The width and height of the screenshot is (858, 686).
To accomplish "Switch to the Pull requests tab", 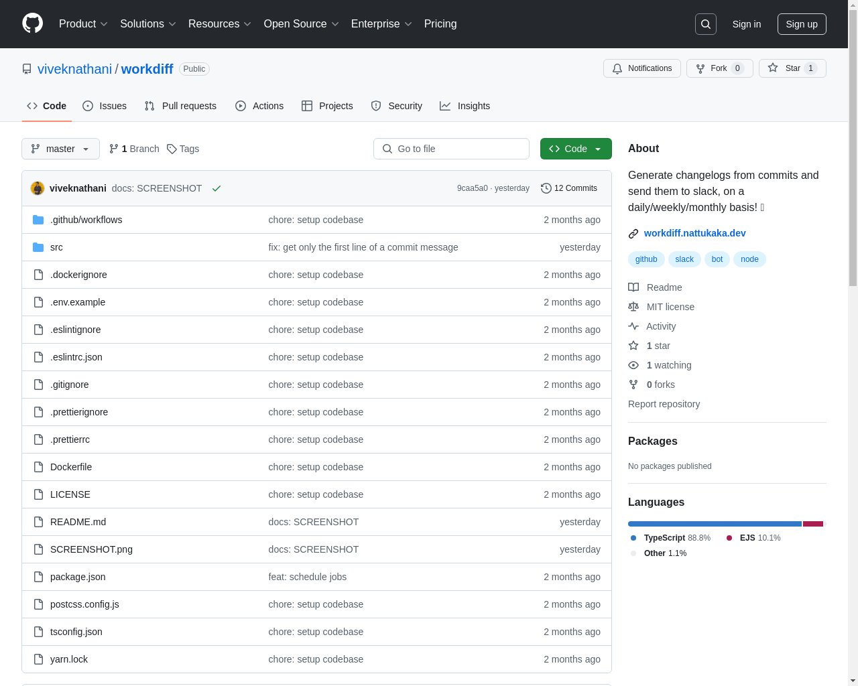I will (x=180, y=106).
